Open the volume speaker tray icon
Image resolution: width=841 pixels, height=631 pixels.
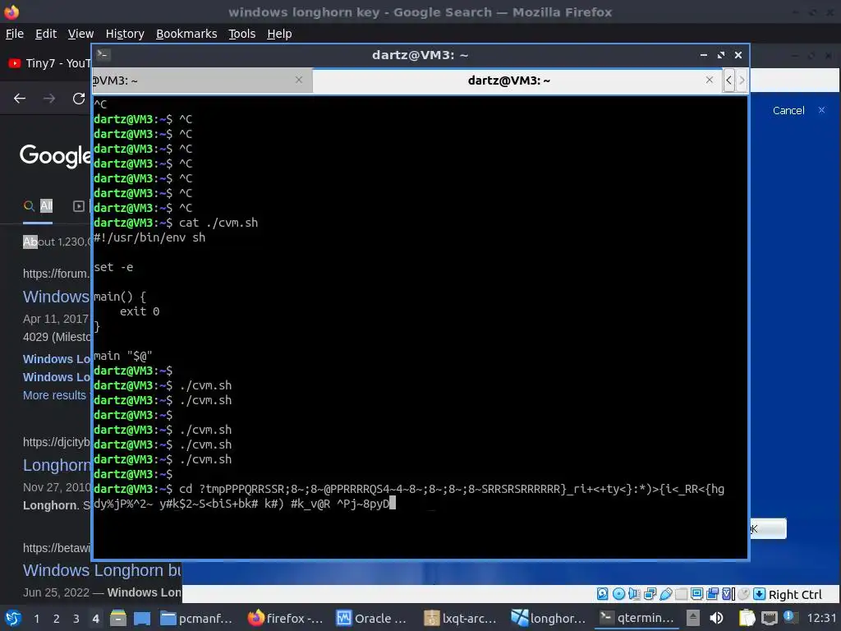point(716,618)
